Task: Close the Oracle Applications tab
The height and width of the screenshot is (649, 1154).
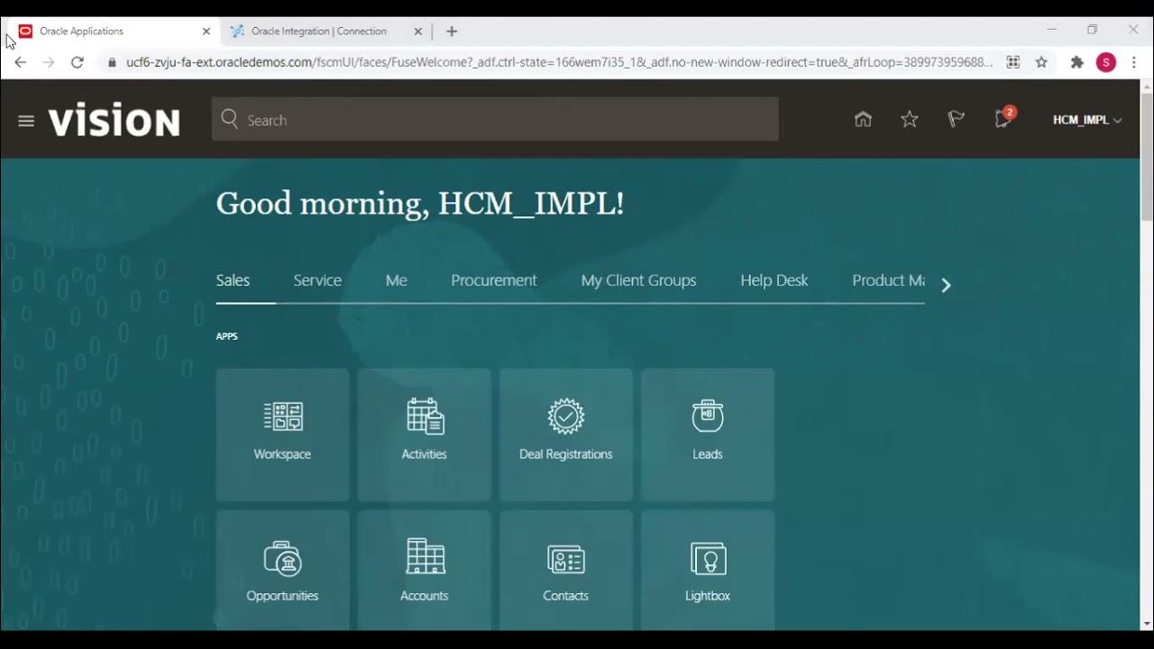Action: 206,32
